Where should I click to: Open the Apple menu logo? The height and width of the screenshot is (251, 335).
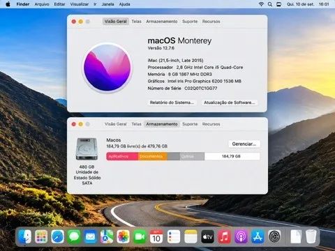click(x=8, y=4)
